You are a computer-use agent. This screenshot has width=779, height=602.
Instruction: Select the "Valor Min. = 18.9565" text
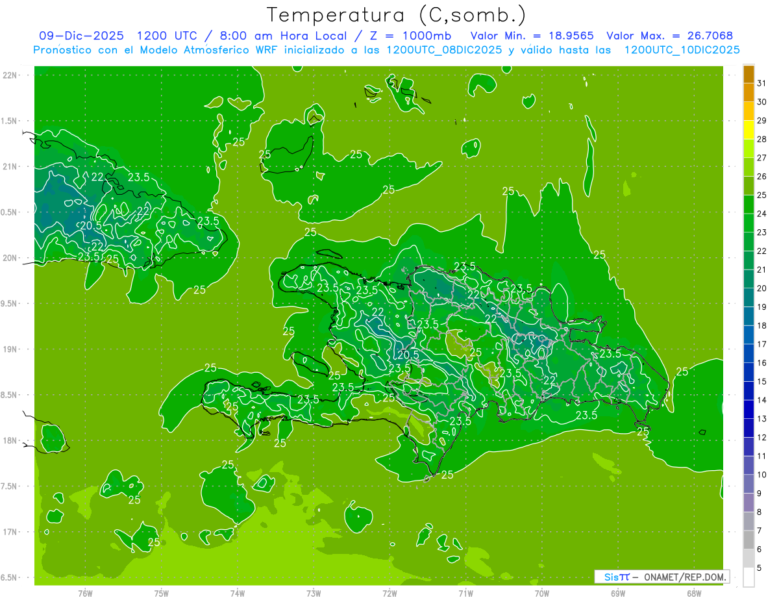(532, 36)
